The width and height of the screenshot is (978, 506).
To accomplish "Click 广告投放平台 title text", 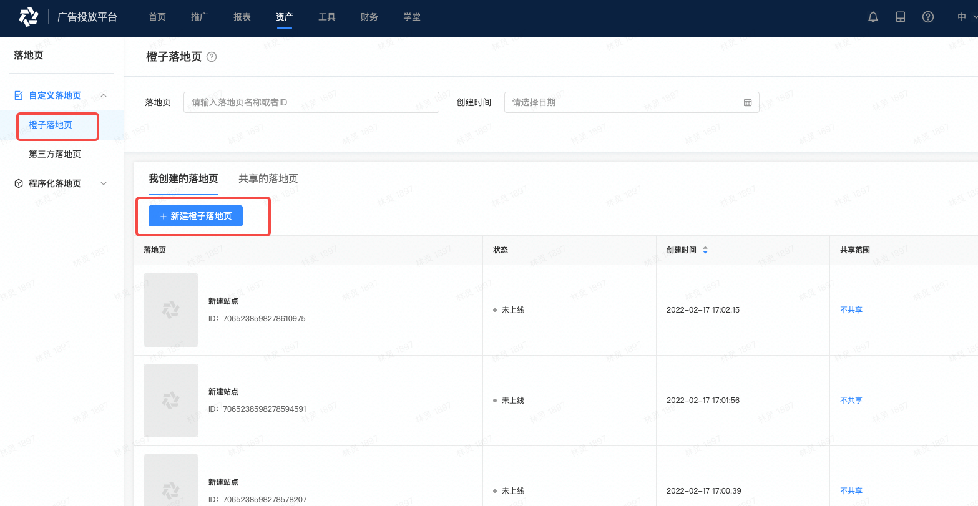I will pyautogui.click(x=87, y=17).
